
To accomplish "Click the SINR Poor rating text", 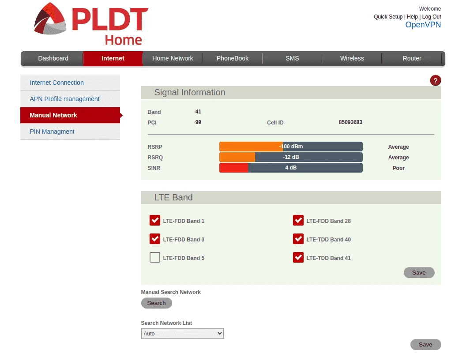I will pyautogui.click(x=398, y=168).
